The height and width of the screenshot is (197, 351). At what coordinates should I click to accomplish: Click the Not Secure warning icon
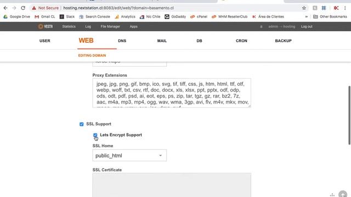tap(34, 8)
